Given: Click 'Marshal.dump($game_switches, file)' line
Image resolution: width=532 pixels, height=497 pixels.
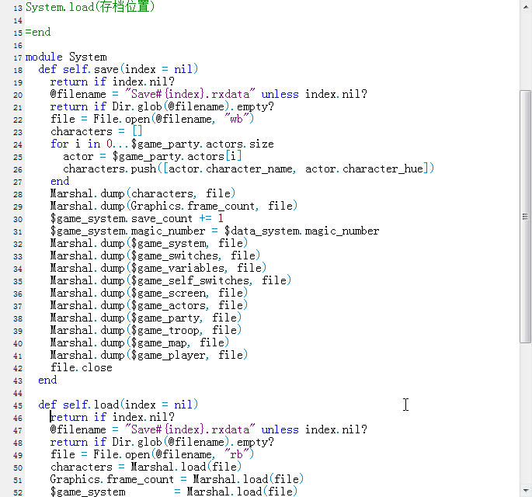Looking at the screenshot, I should 155,255.
